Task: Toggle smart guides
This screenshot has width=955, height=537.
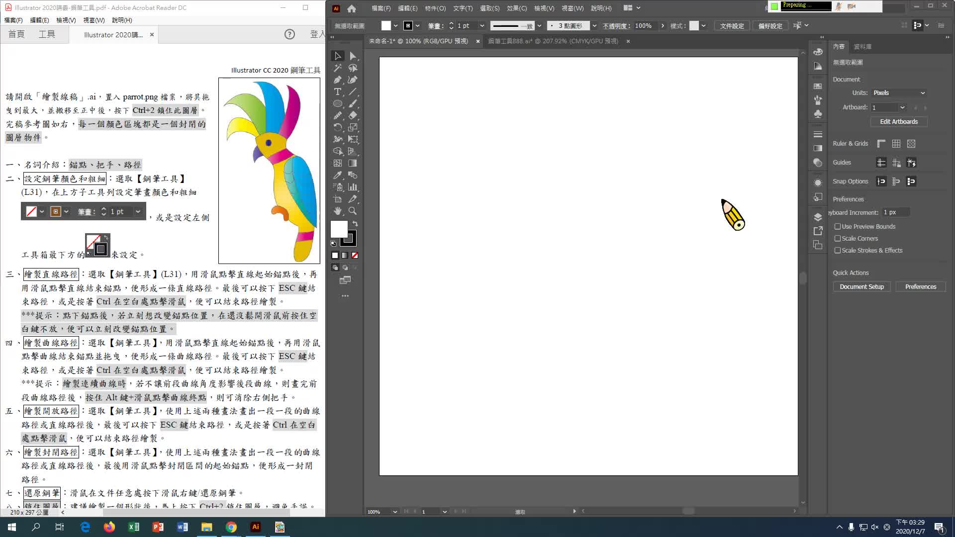Action: click(x=911, y=163)
